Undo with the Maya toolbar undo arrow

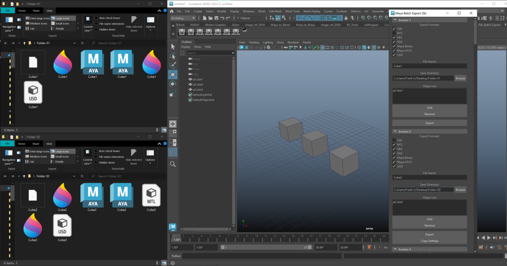pos(222,18)
